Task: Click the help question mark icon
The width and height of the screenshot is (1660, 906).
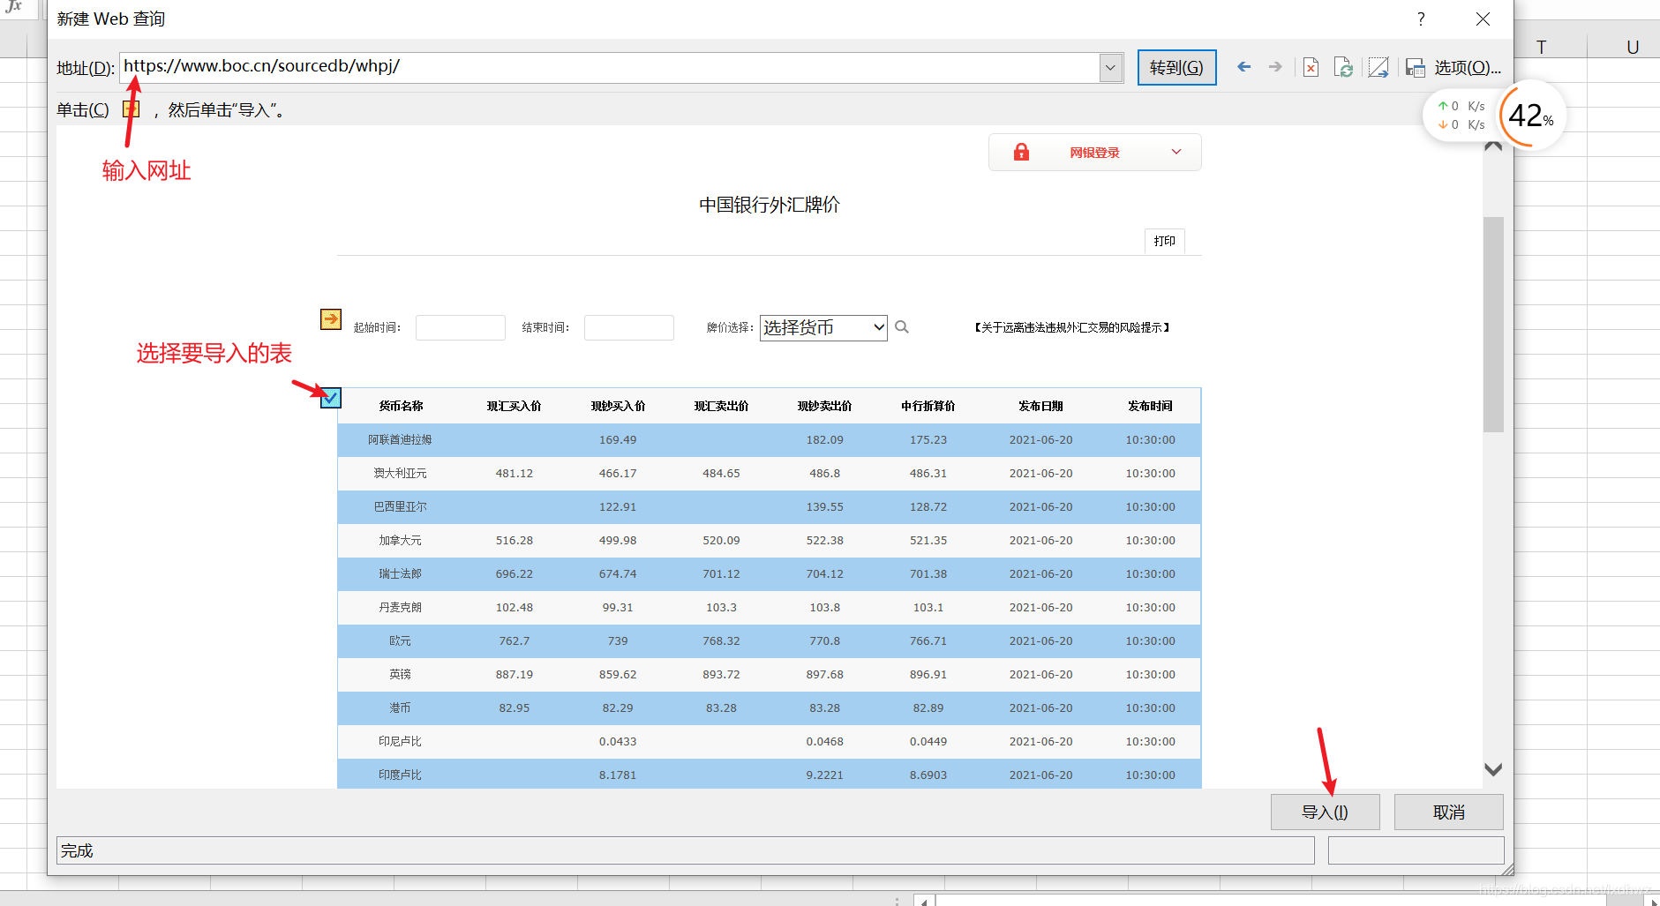Action: (x=1421, y=19)
